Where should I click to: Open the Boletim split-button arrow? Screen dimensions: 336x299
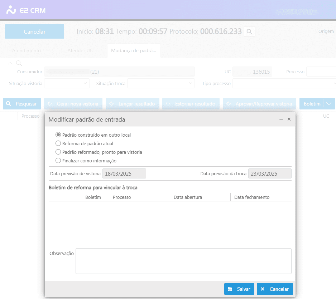329,104
